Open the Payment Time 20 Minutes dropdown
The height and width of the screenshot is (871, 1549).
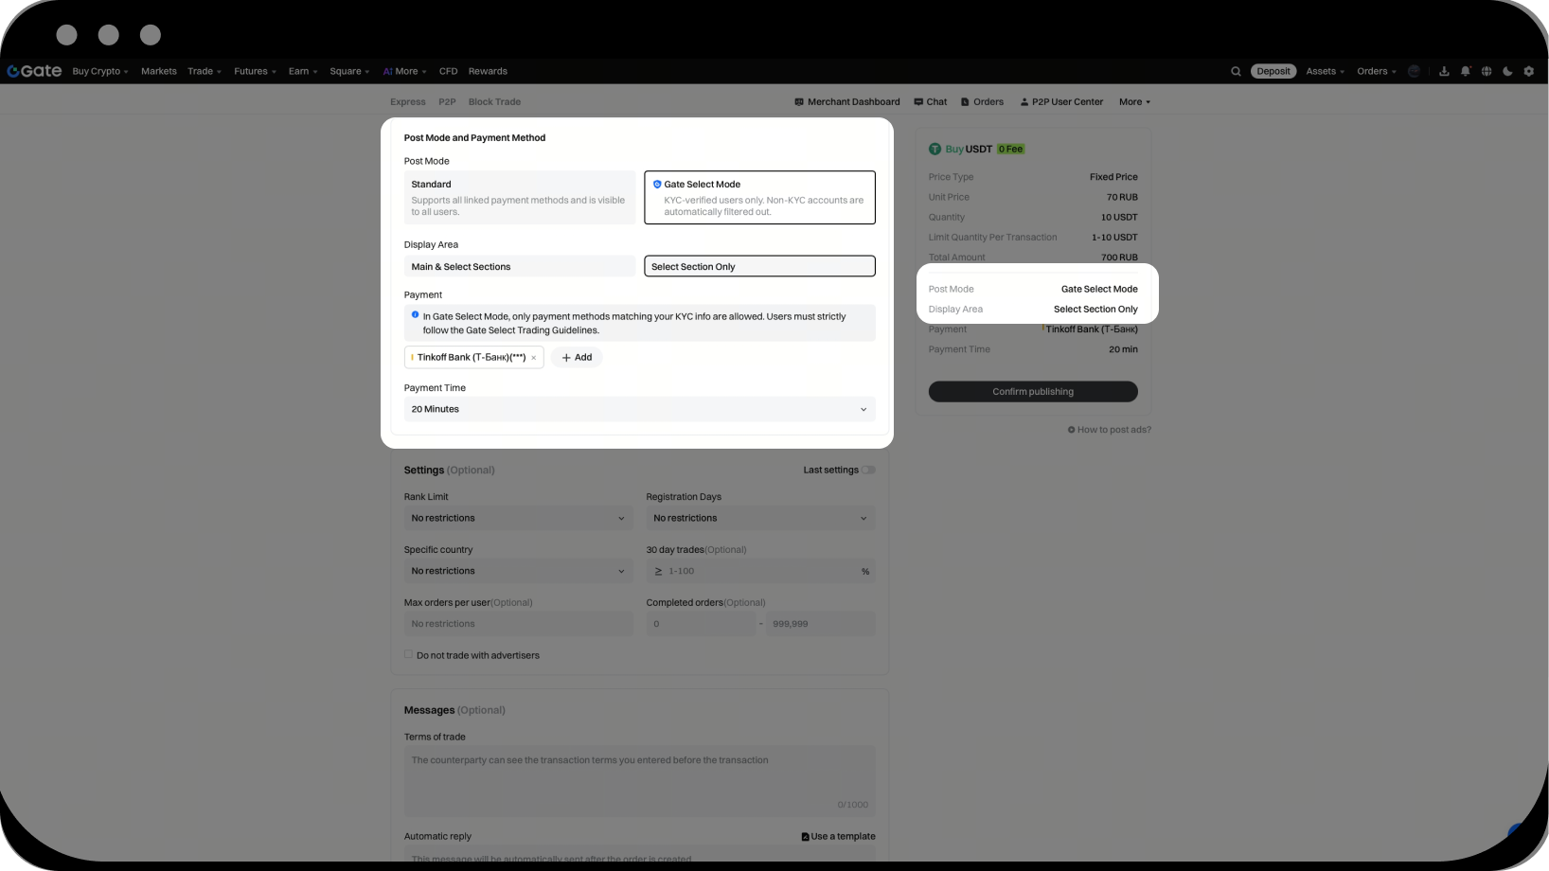click(640, 410)
